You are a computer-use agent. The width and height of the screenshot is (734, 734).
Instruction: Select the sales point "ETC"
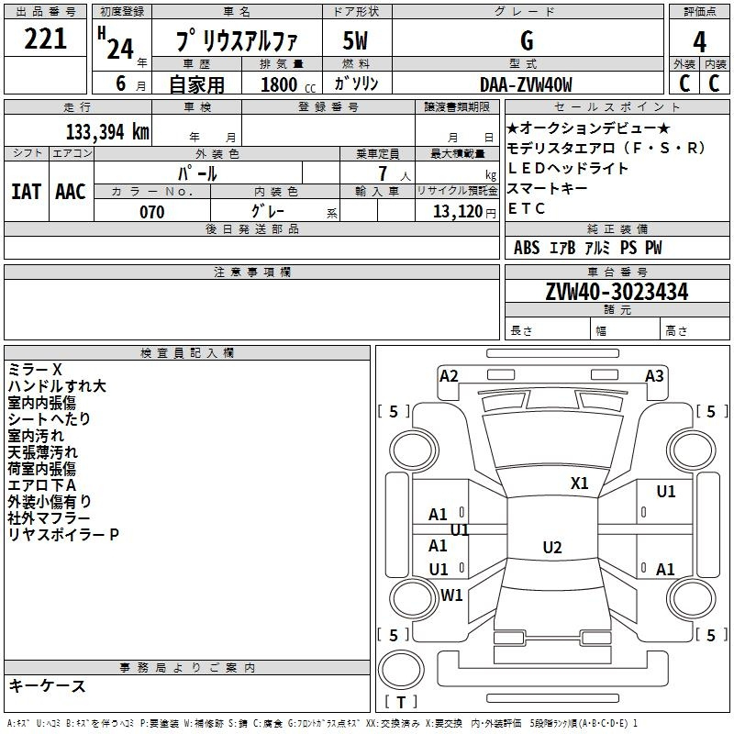[x=527, y=208]
